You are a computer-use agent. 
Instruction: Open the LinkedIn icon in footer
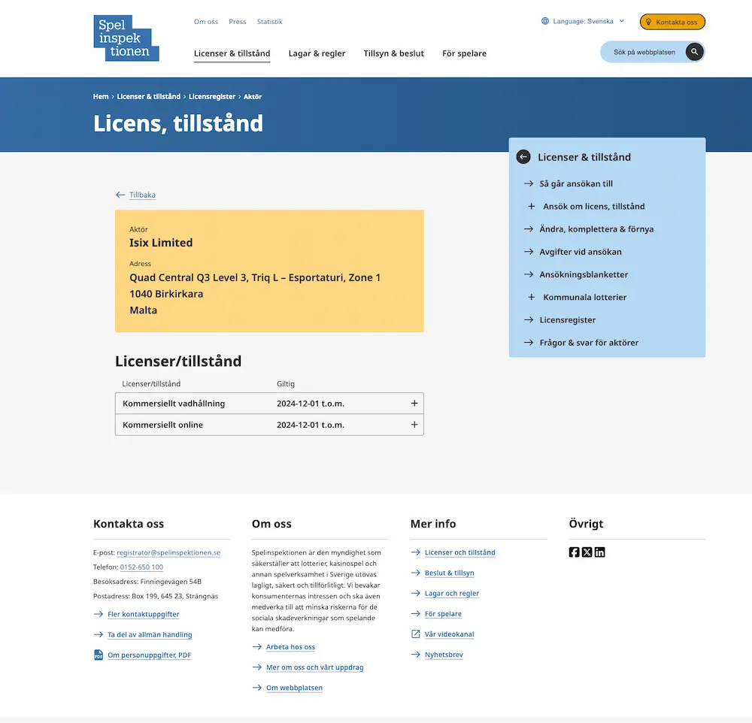[x=599, y=552]
